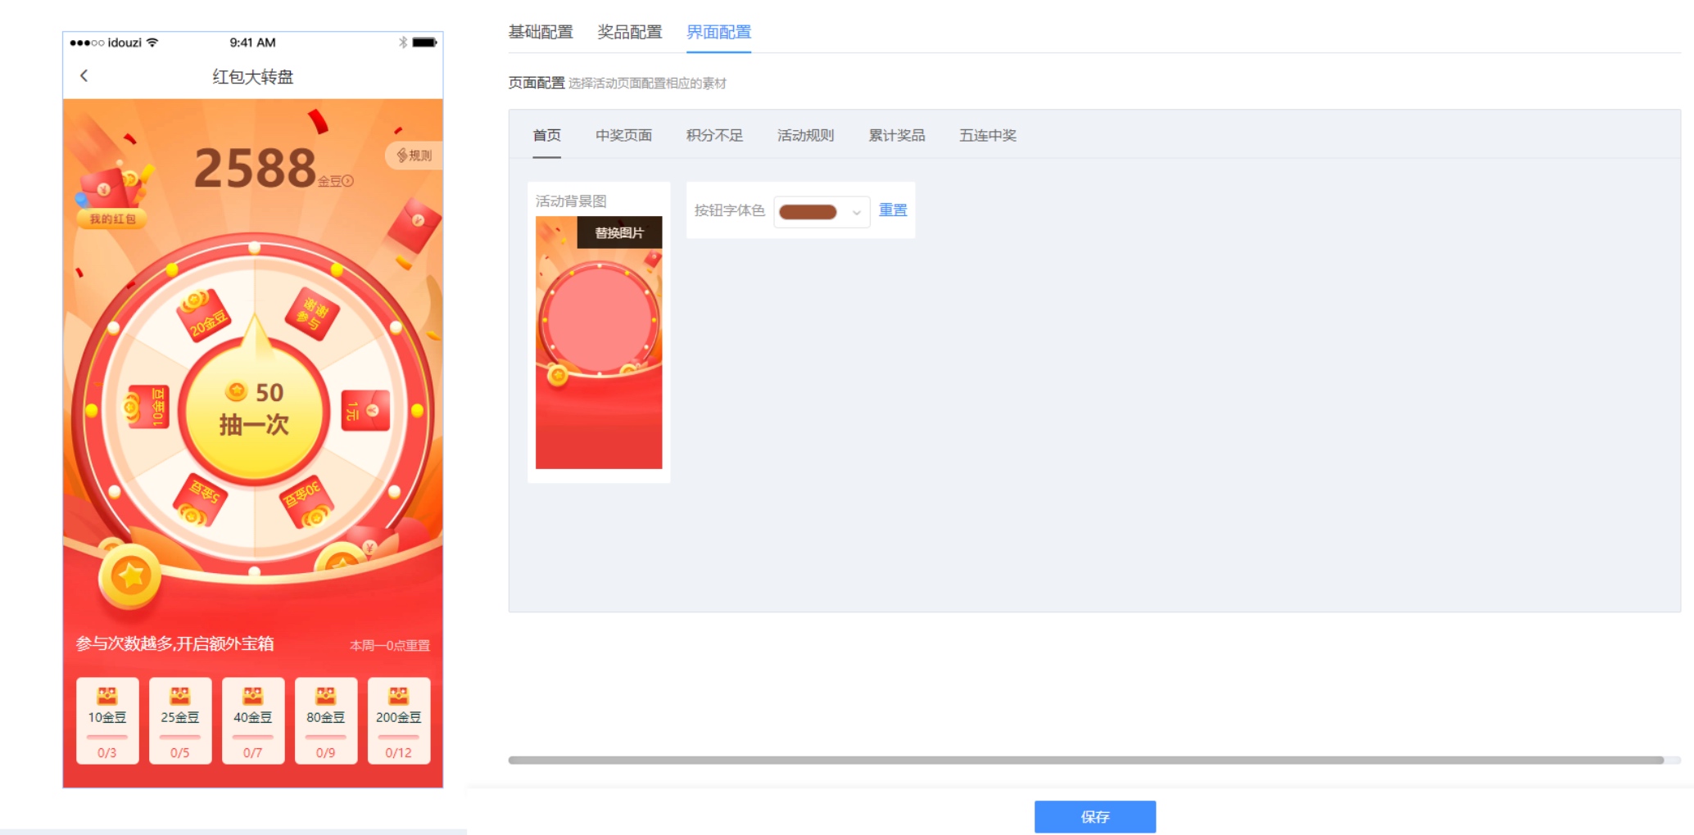Select the 1元 red envelope on wheel
Viewport: 1694px width, 835px height.
coord(365,411)
